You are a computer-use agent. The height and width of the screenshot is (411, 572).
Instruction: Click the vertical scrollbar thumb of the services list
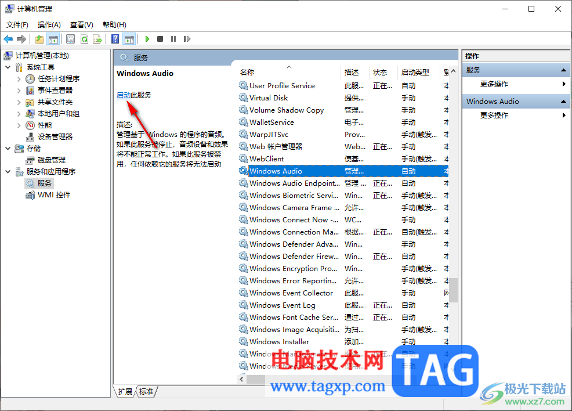(454, 290)
